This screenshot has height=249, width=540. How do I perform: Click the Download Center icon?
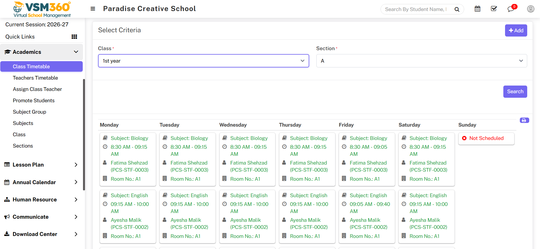tap(7, 234)
